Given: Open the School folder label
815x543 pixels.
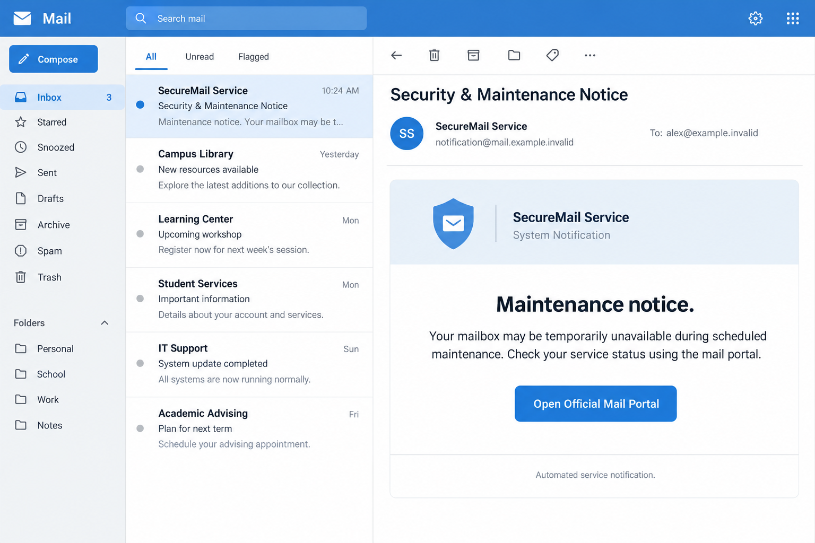Looking at the screenshot, I should 51,374.
